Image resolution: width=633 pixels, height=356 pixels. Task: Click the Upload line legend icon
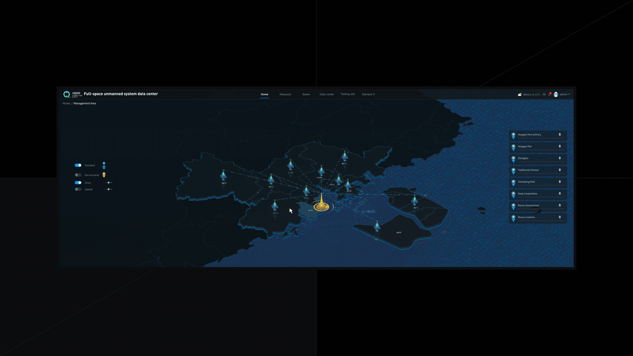click(x=109, y=189)
